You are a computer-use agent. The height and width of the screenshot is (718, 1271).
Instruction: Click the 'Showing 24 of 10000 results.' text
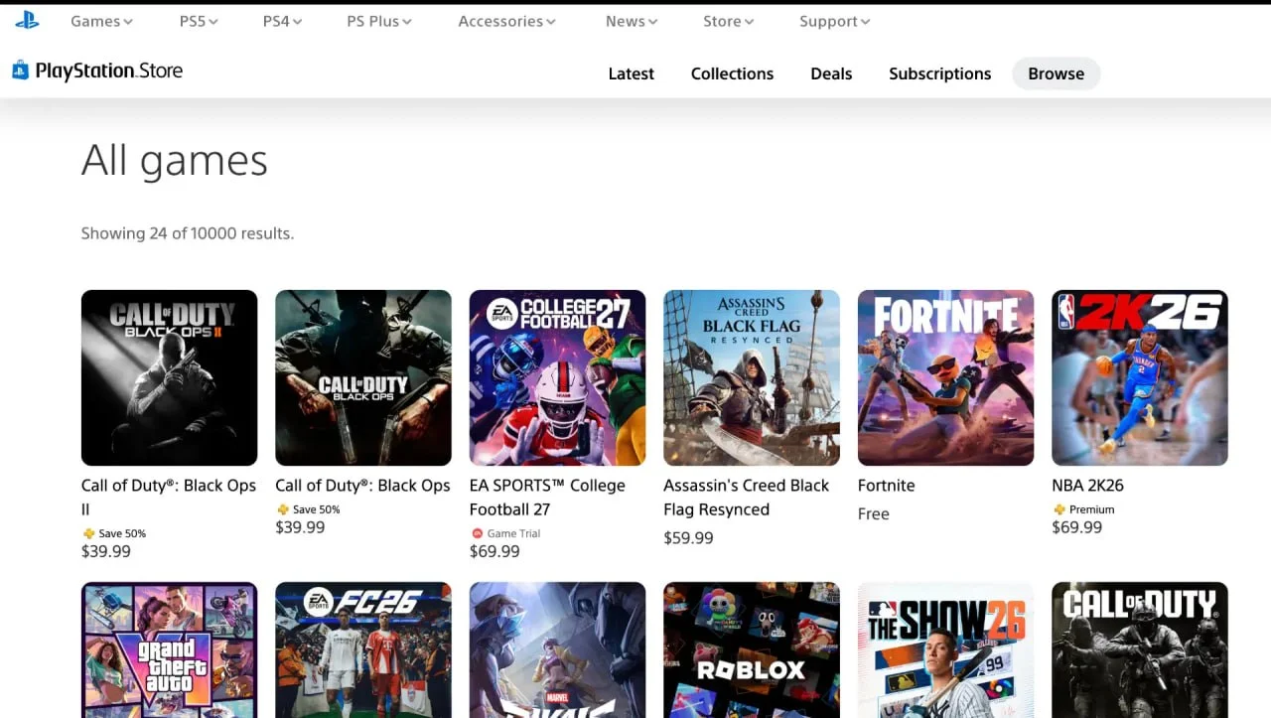point(188,233)
